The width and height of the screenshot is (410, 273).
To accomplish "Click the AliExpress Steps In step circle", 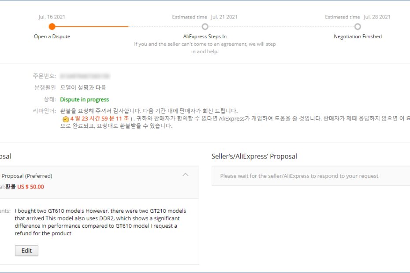I will pos(205,26).
